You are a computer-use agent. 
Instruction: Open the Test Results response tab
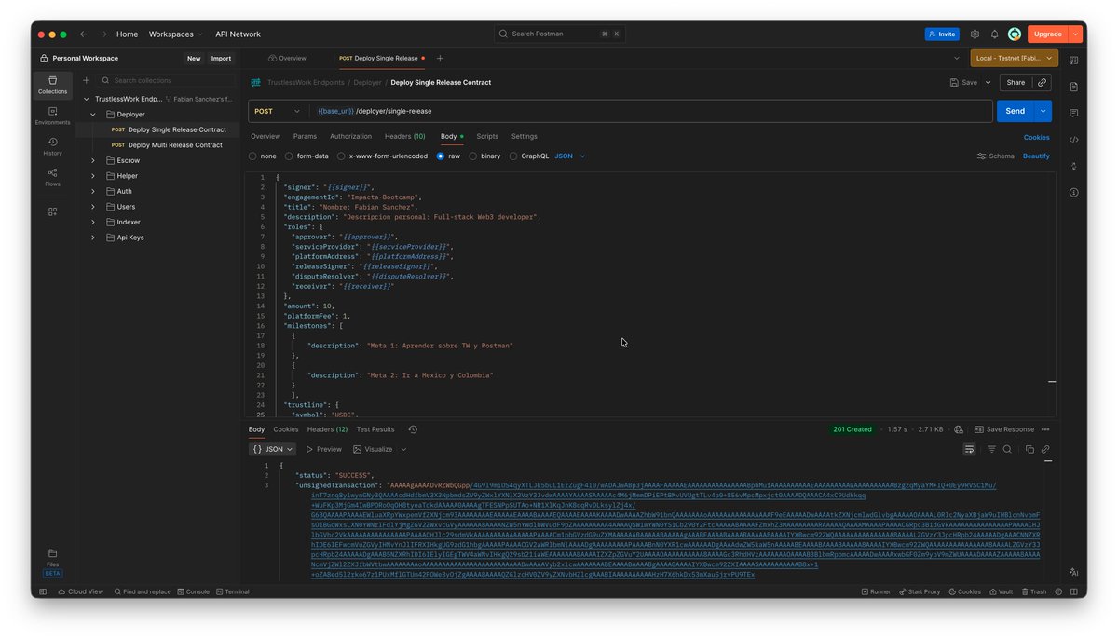pos(375,429)
